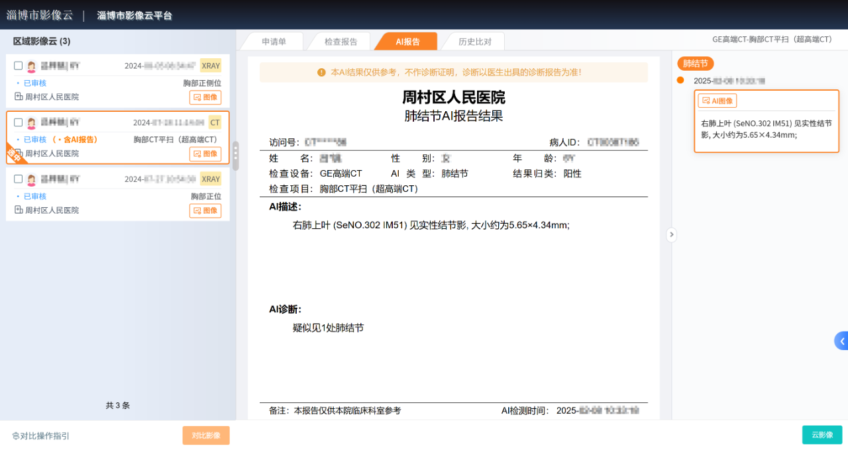This screenshot has width=848, height=450.
Task: Click the 对比影像 button
Action: point(206,435)
